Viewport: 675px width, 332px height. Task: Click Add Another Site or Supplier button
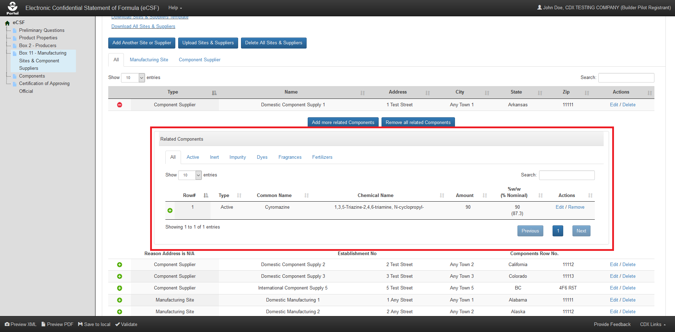coord(142,43)
